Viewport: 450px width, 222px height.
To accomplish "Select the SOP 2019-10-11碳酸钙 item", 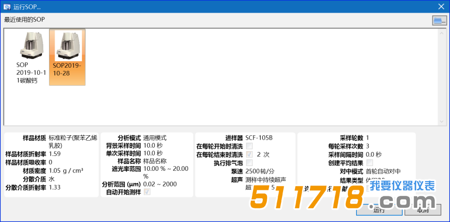I will tap(31, 57).
